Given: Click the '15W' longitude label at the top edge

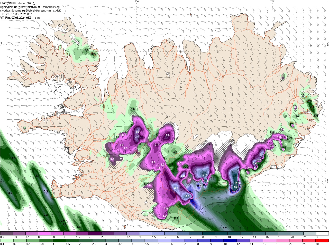Looking at the screenshot, I should point(272,1).
